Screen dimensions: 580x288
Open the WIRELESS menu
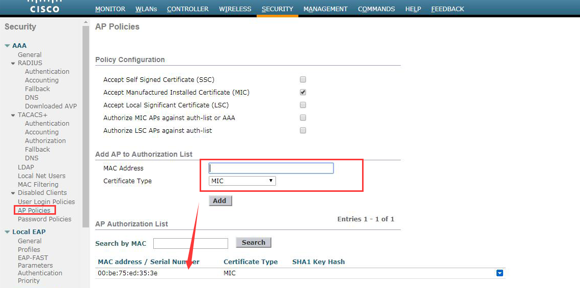click(x=235, y=9)
